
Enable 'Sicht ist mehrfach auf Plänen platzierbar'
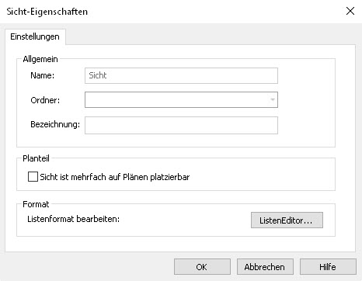pyautogui.click(x=33, y=177)
